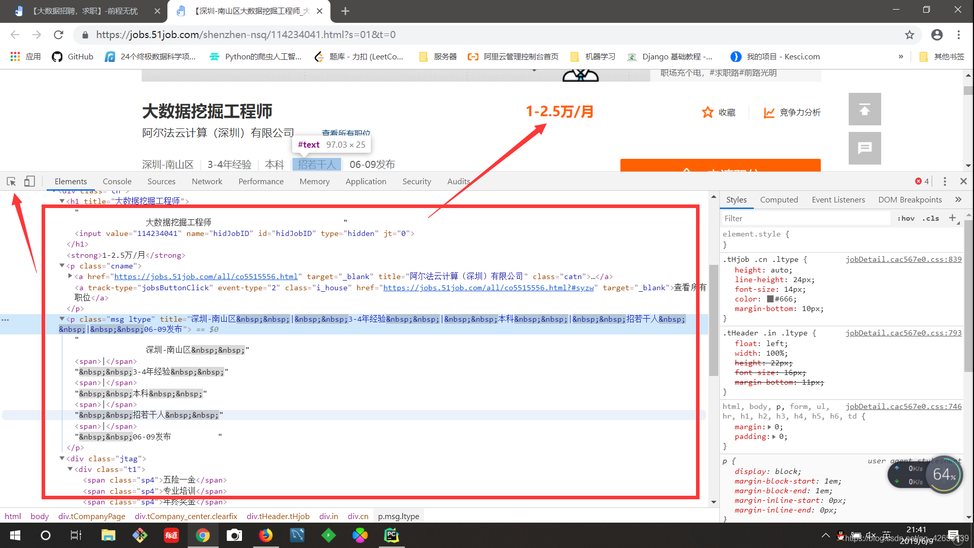The image size is (974, 548).
Task: Click the styles Filter input field
Action: (806, 218)
